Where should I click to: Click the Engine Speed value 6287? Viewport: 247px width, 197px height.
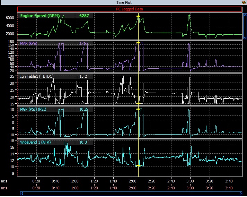point(84,16)
